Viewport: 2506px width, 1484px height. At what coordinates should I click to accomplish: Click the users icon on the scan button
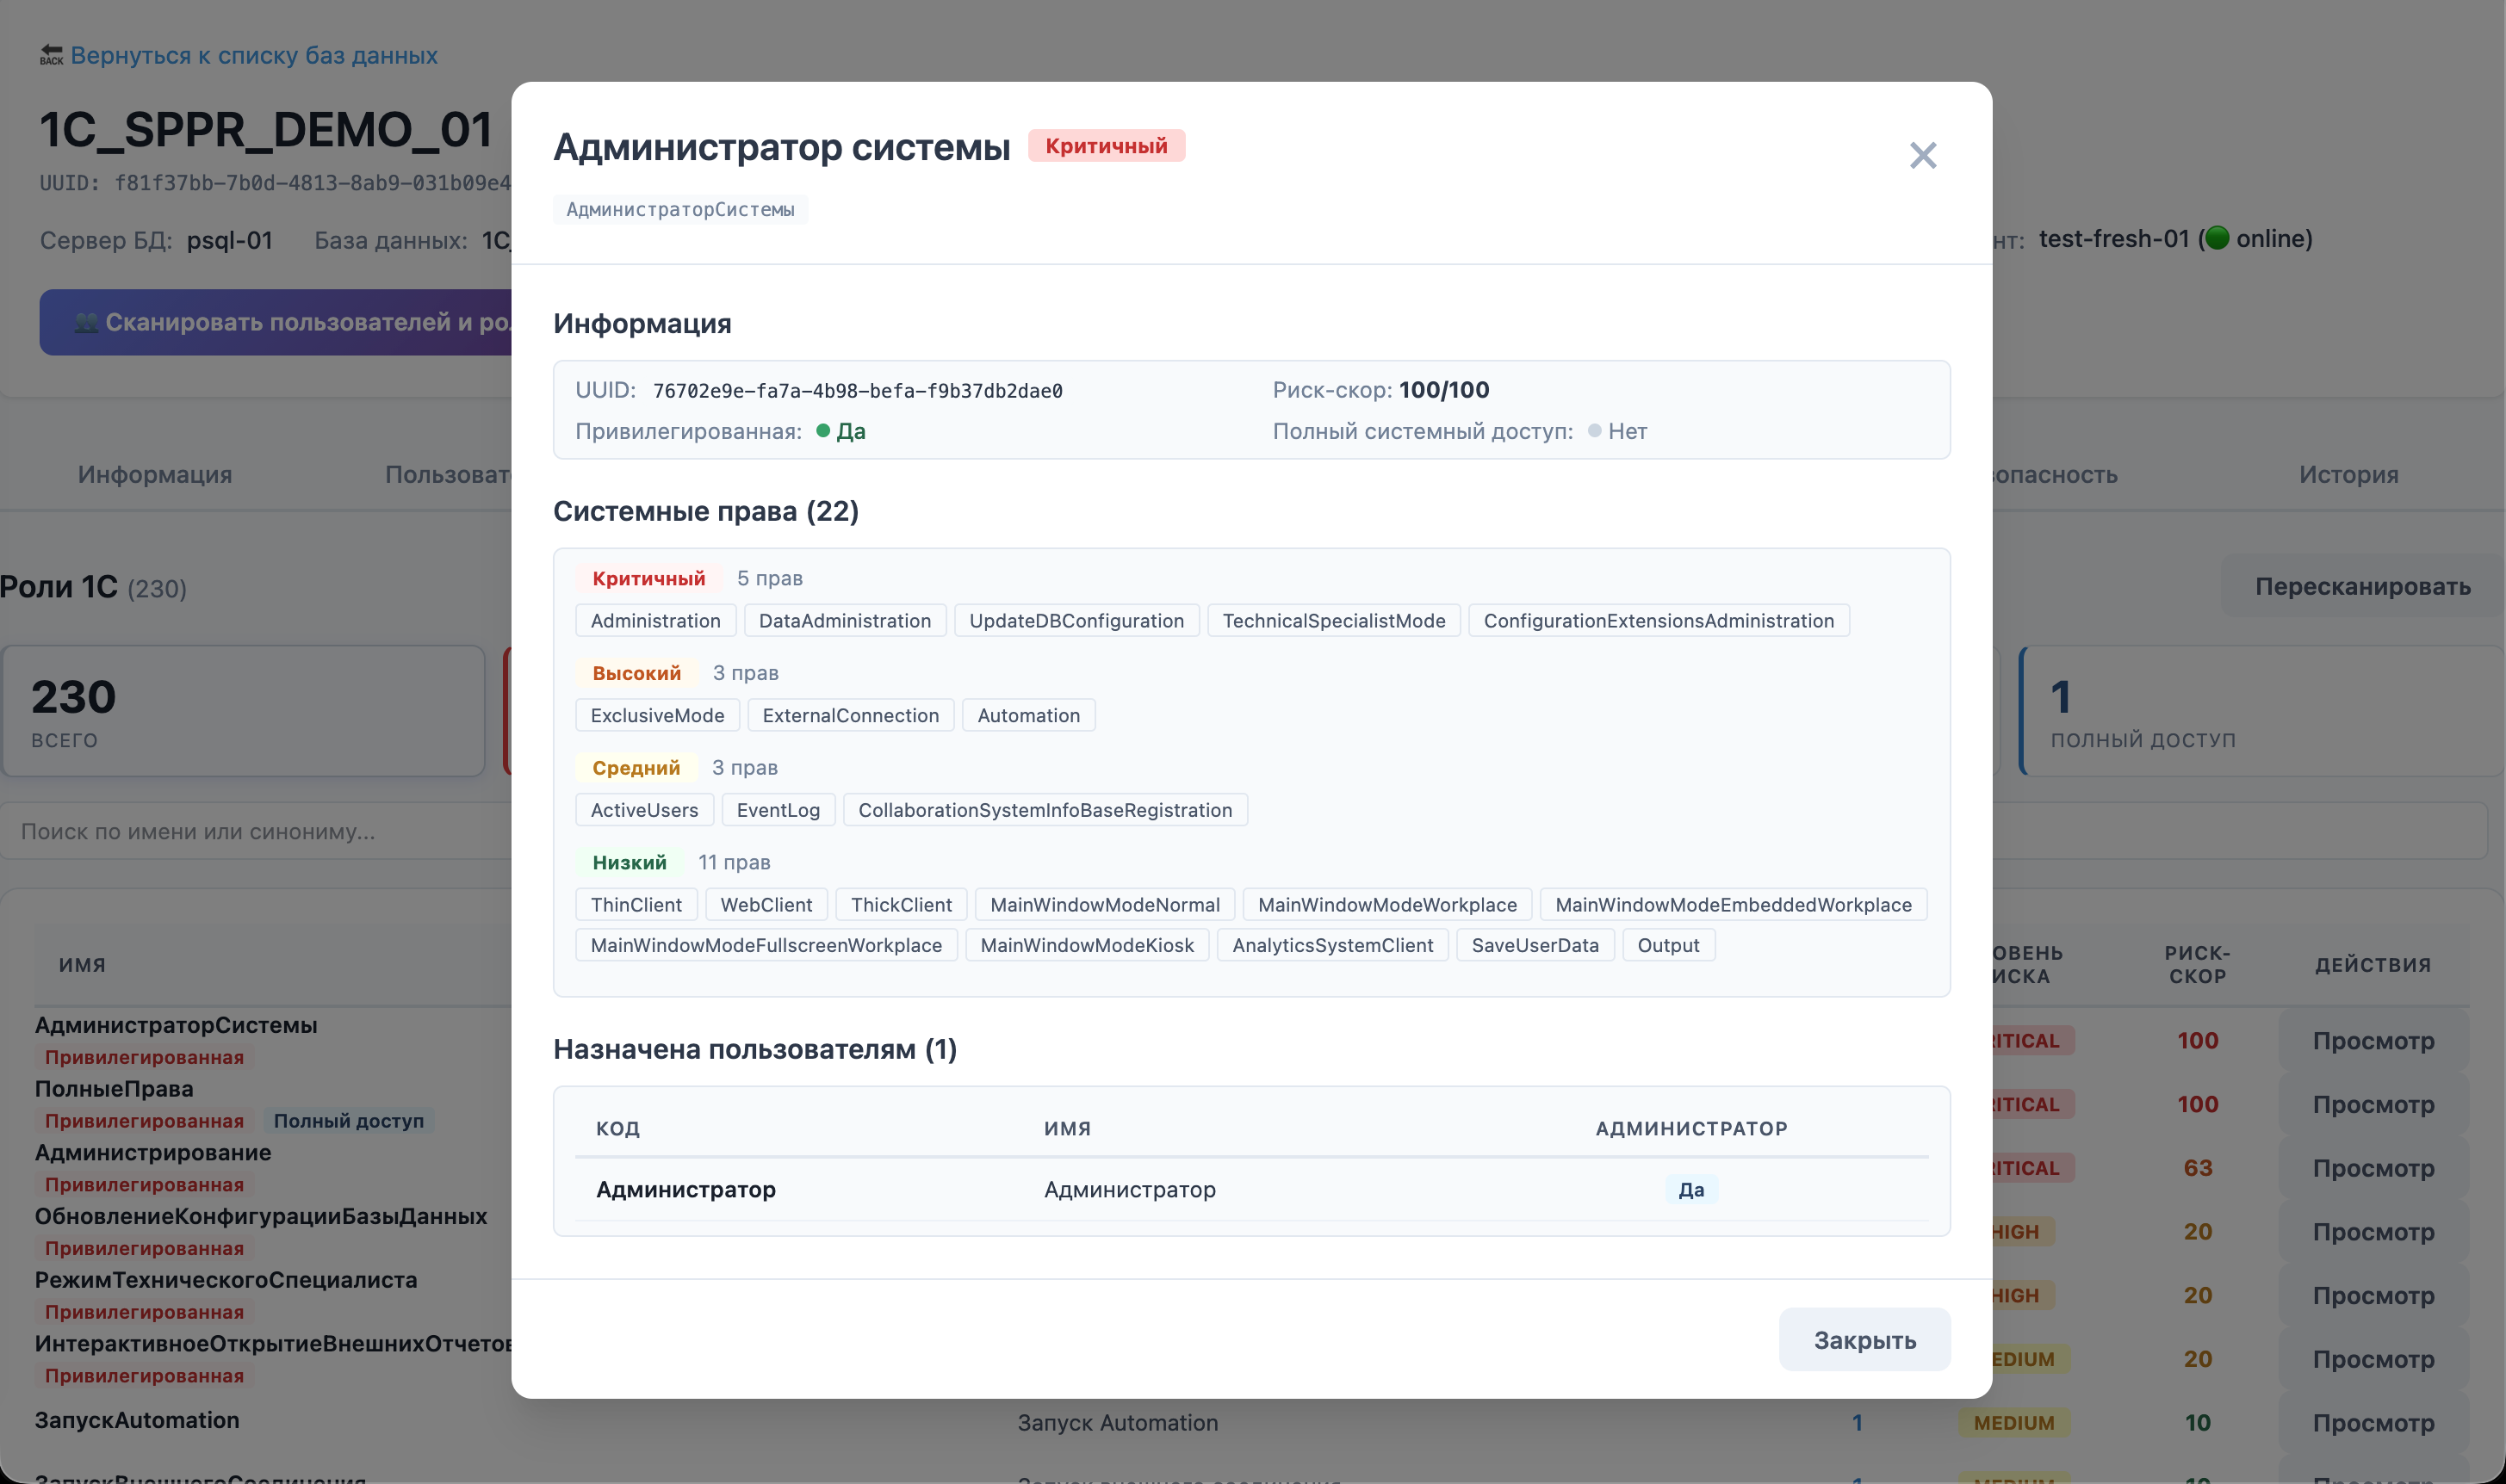click(x=86, y=322)
